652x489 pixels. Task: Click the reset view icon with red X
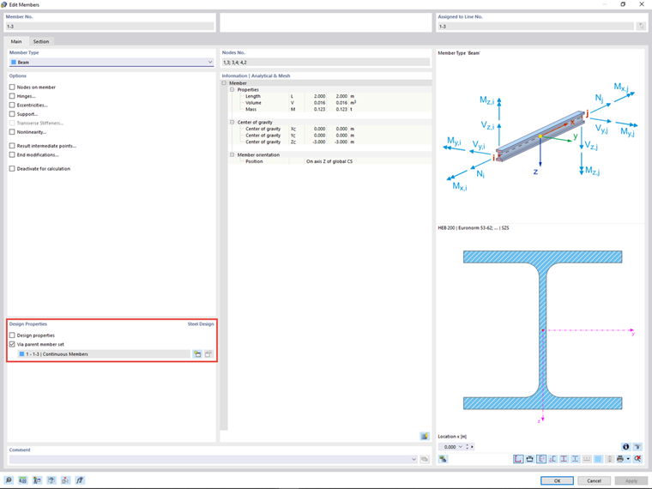pyautogui.click(x=637, y=459)
